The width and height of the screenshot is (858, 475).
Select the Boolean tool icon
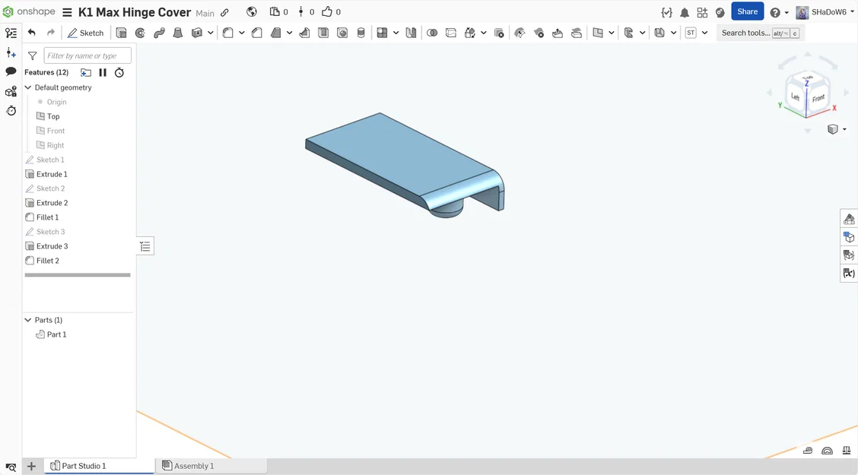432,33
